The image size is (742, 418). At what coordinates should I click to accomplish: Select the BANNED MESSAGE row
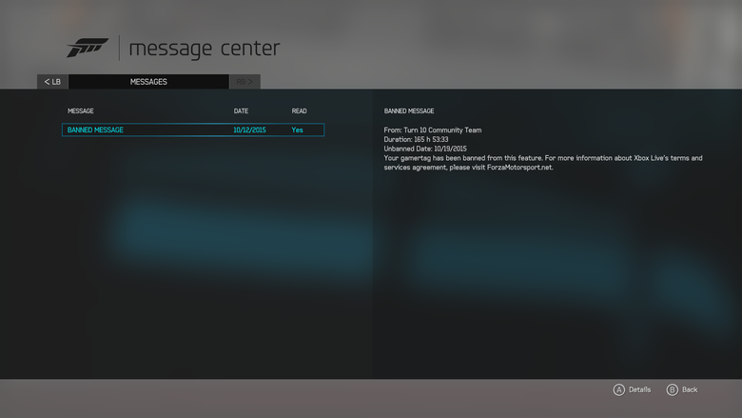(x=192, y=129)
